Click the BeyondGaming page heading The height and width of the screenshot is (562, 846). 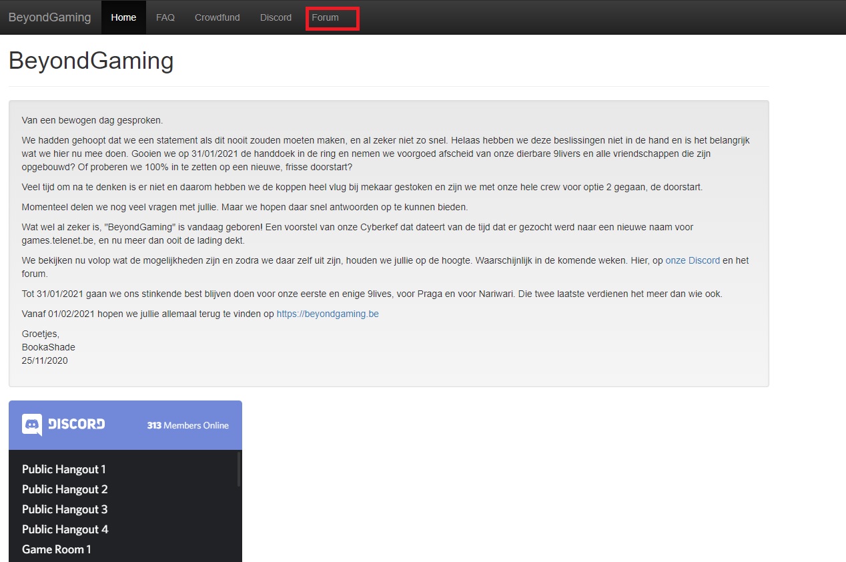coord(91,61)
